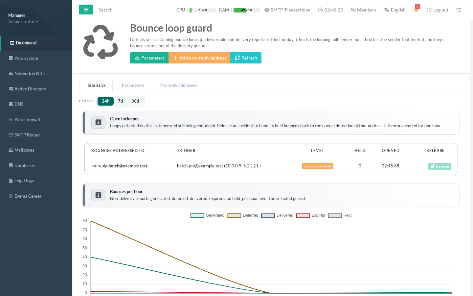Open the Members link
This screenshot has width=473, height=296.
[363, 10]
